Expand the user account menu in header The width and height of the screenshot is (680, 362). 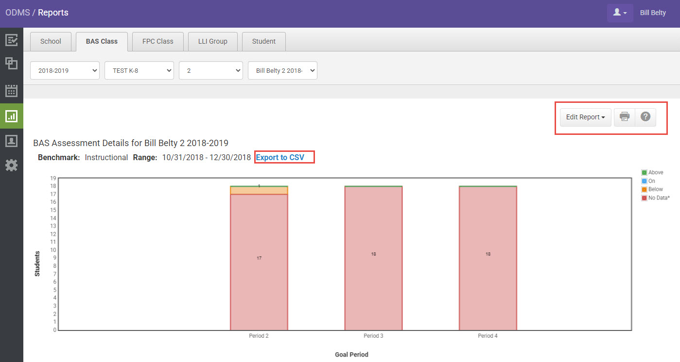pyautogui.click(x=620, y=13)
